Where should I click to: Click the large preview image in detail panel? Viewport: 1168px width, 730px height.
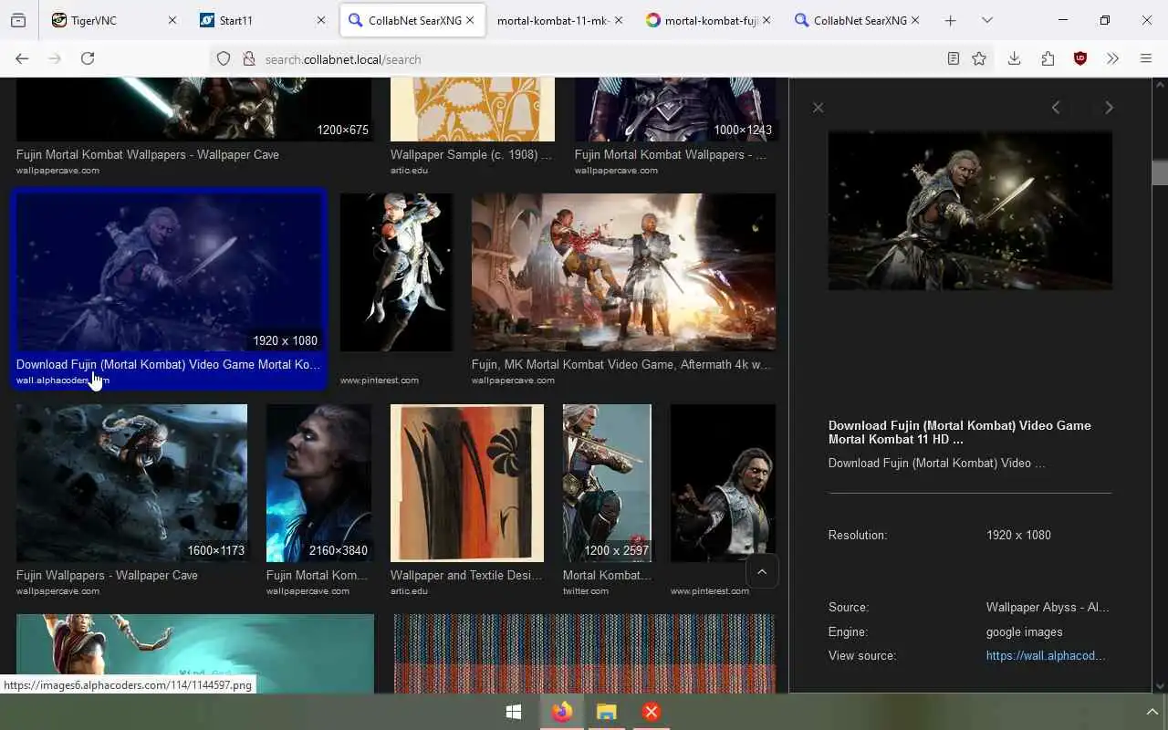coord(970,211)
